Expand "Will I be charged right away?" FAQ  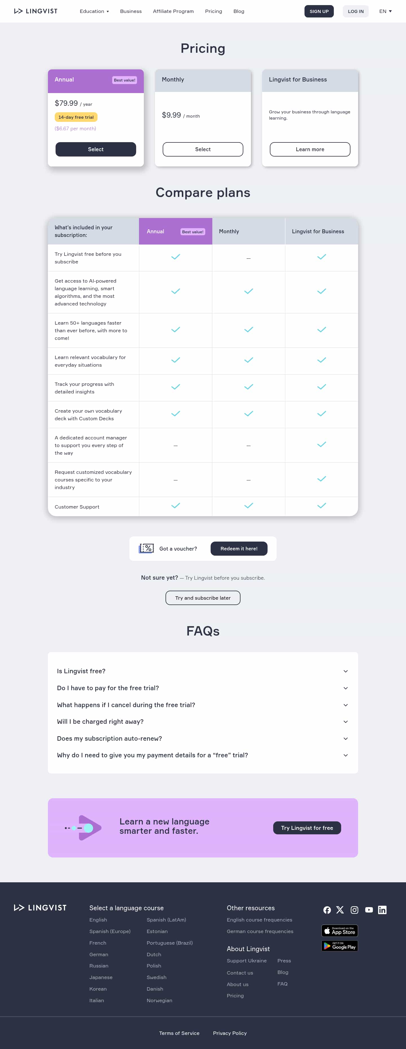coord(203,722)
